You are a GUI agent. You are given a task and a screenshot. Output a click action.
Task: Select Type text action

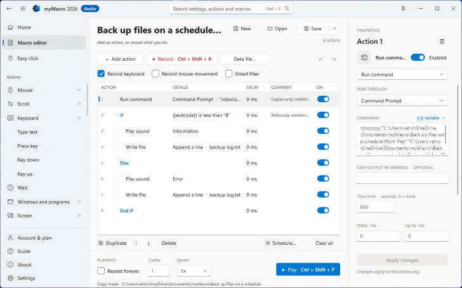tap(27, 132)
